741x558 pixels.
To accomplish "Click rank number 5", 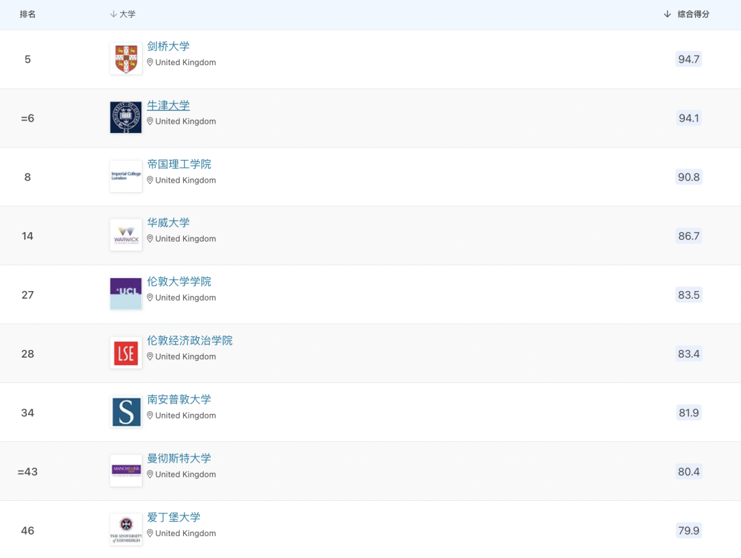I will [27, 59].
